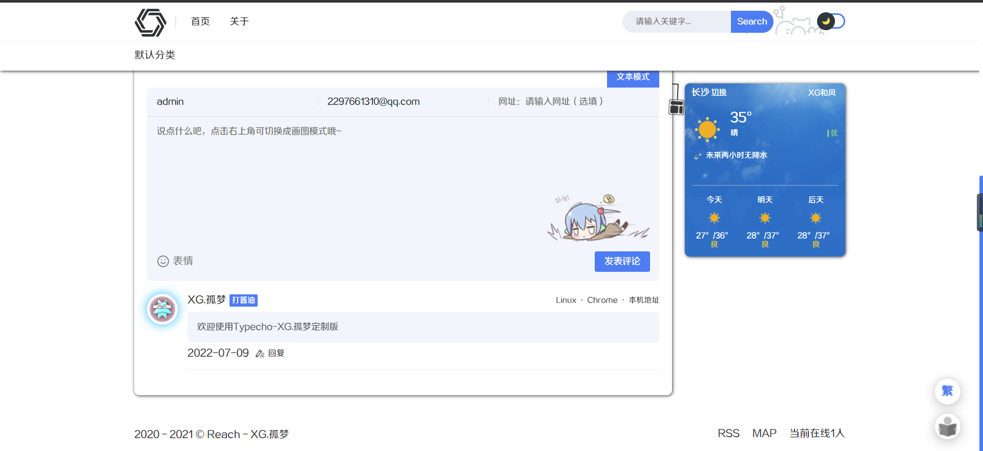Click the 今天 27°/36° temperature range
Screen dimensions: 983x451
[x=712, y=235]
